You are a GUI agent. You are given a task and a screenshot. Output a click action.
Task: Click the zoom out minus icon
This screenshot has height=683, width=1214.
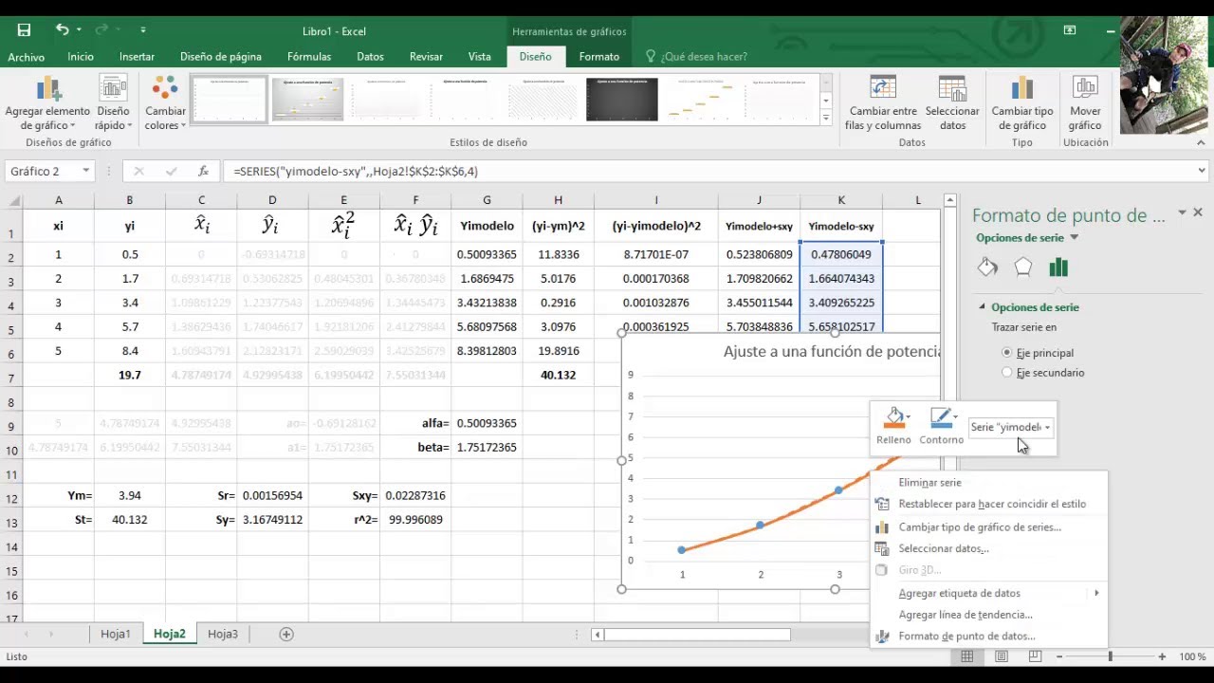click(1058, 656)
